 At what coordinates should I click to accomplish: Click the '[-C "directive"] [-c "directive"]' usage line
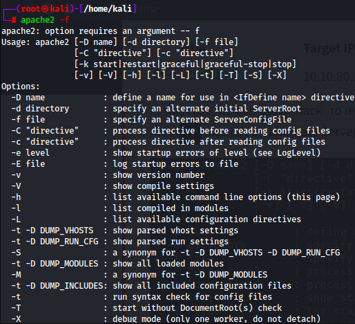pos(153,53)
